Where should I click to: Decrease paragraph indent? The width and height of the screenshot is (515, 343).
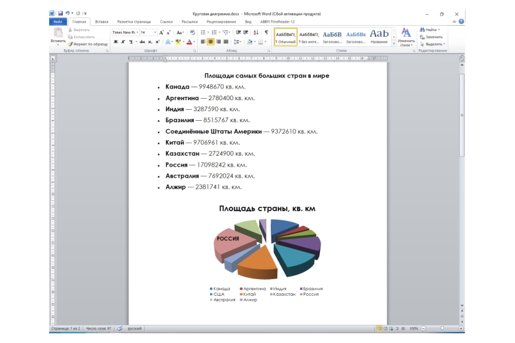click(x=238, y=32)
